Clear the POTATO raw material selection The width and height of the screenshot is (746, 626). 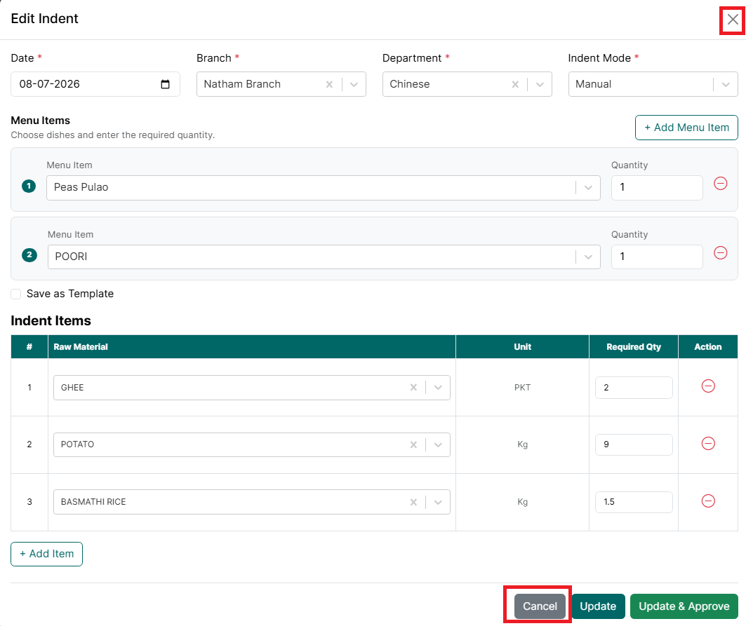(413, 444)
